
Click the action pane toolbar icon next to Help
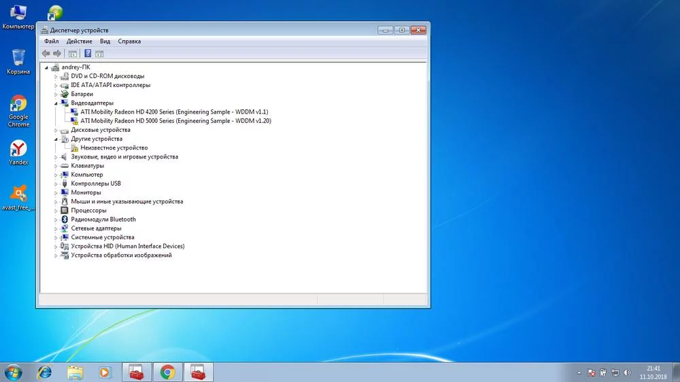point(99,54)
